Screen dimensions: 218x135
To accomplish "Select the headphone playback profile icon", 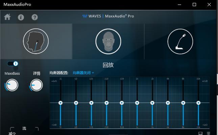I will point(36,41).
